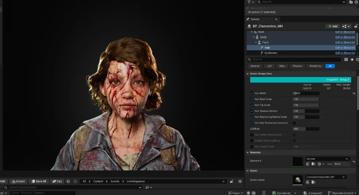Screen dimensions: 359x195
Task: Open Content Browser settings gear
Action: (240, 181)
